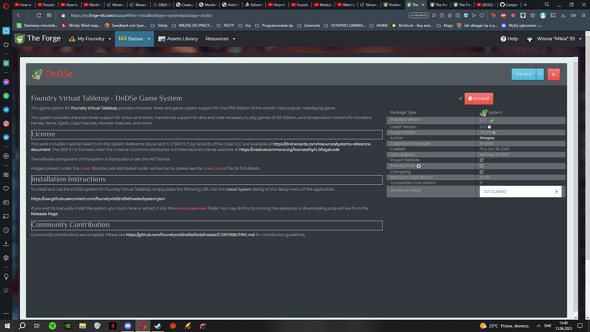Open Help page

pyautogui.click(x=509, y=39)
